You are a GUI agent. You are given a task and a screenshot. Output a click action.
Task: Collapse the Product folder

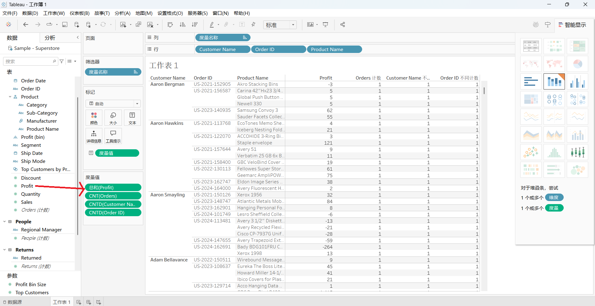point(10,97)
